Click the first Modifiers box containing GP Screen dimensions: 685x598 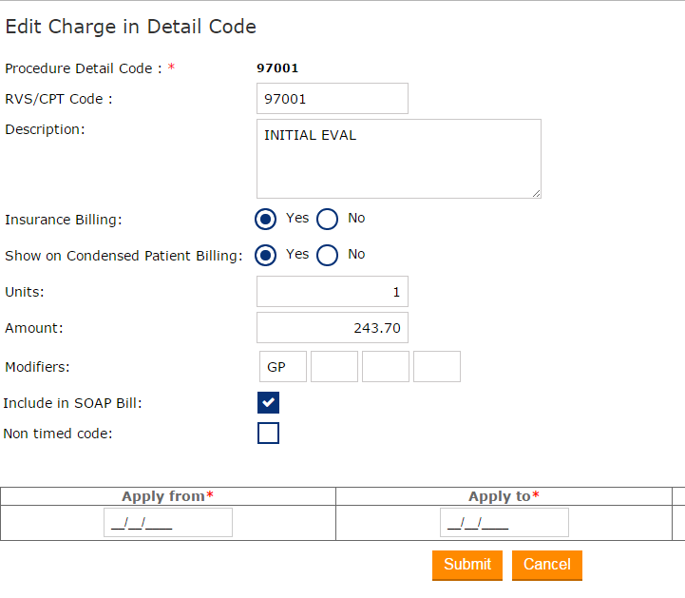click(283, 366)
